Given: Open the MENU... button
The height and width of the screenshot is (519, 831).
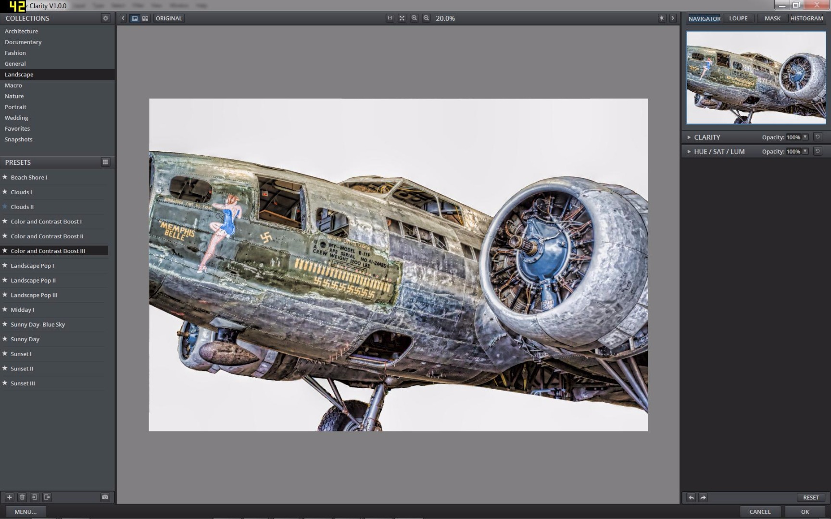Looking at the screenshot, I should 25,512.
